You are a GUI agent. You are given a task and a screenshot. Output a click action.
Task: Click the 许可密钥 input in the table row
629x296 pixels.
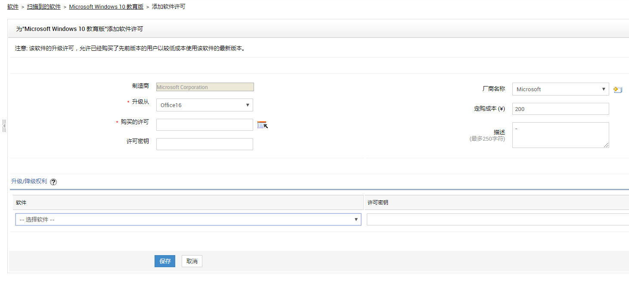coord(497,219)
